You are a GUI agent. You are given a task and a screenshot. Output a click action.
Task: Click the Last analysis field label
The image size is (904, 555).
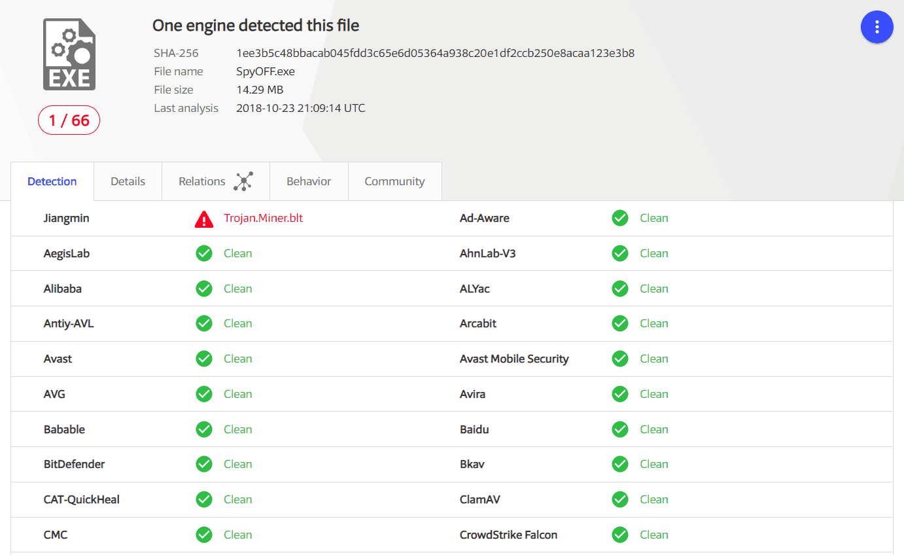[186, 108]
